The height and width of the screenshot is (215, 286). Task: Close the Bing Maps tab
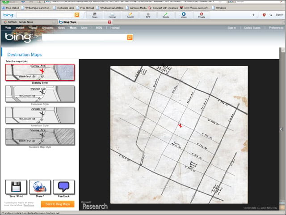[109, 22]
